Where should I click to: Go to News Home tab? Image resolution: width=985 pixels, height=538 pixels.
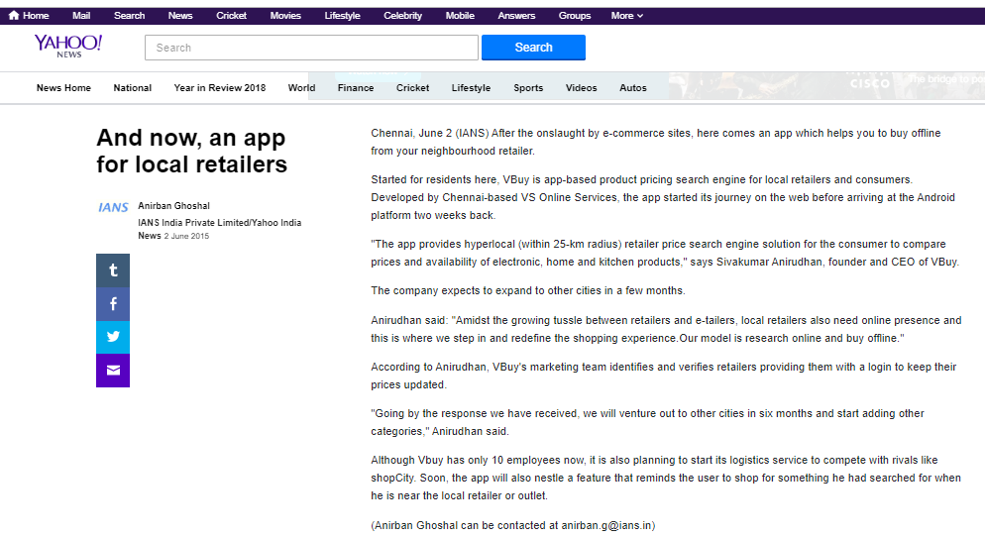[63, 88]
